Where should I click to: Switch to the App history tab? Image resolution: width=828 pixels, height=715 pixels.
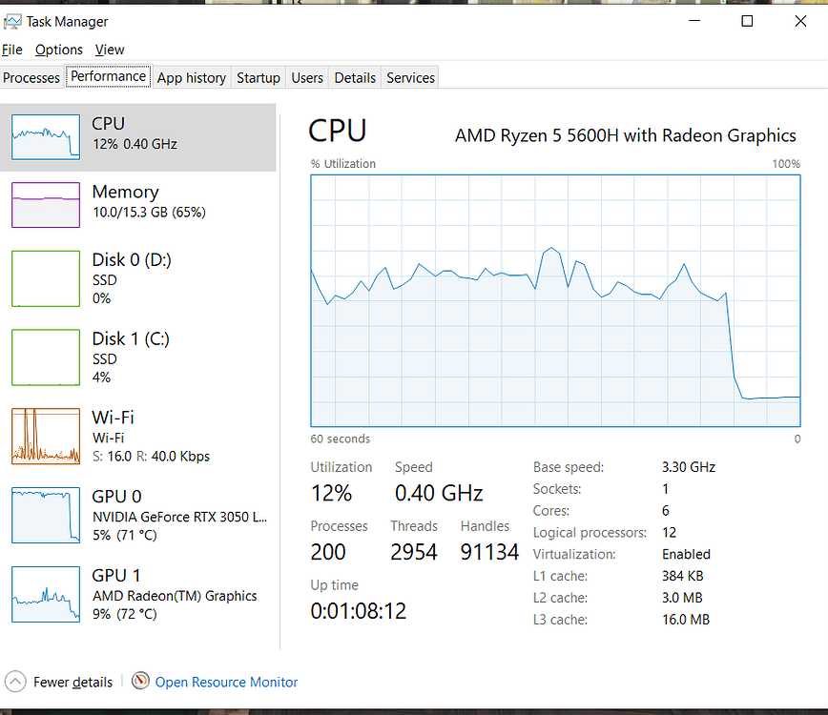(x=191, y=77)
